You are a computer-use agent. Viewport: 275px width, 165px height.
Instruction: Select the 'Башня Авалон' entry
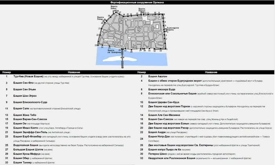(159, 76)
